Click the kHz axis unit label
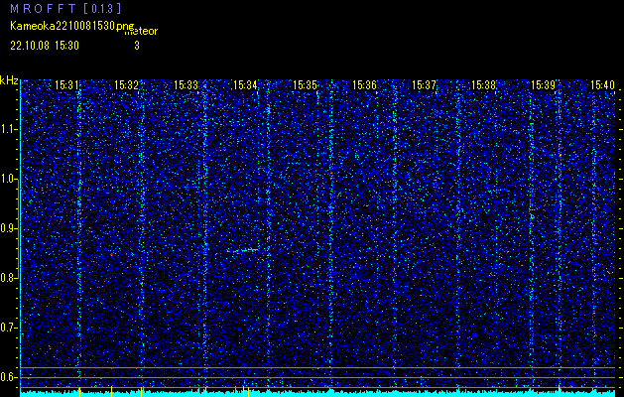The image size is (624, 397). pyautogui.click(x=9, y=80)
